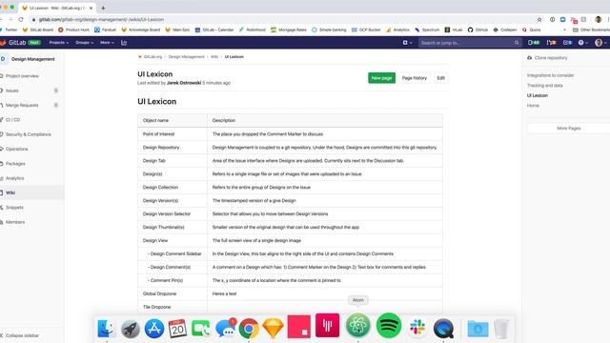The image size is (610, 343).
Task: Open the Codepen bookmark
Action: pyautogui.click(x=505, y=30)
